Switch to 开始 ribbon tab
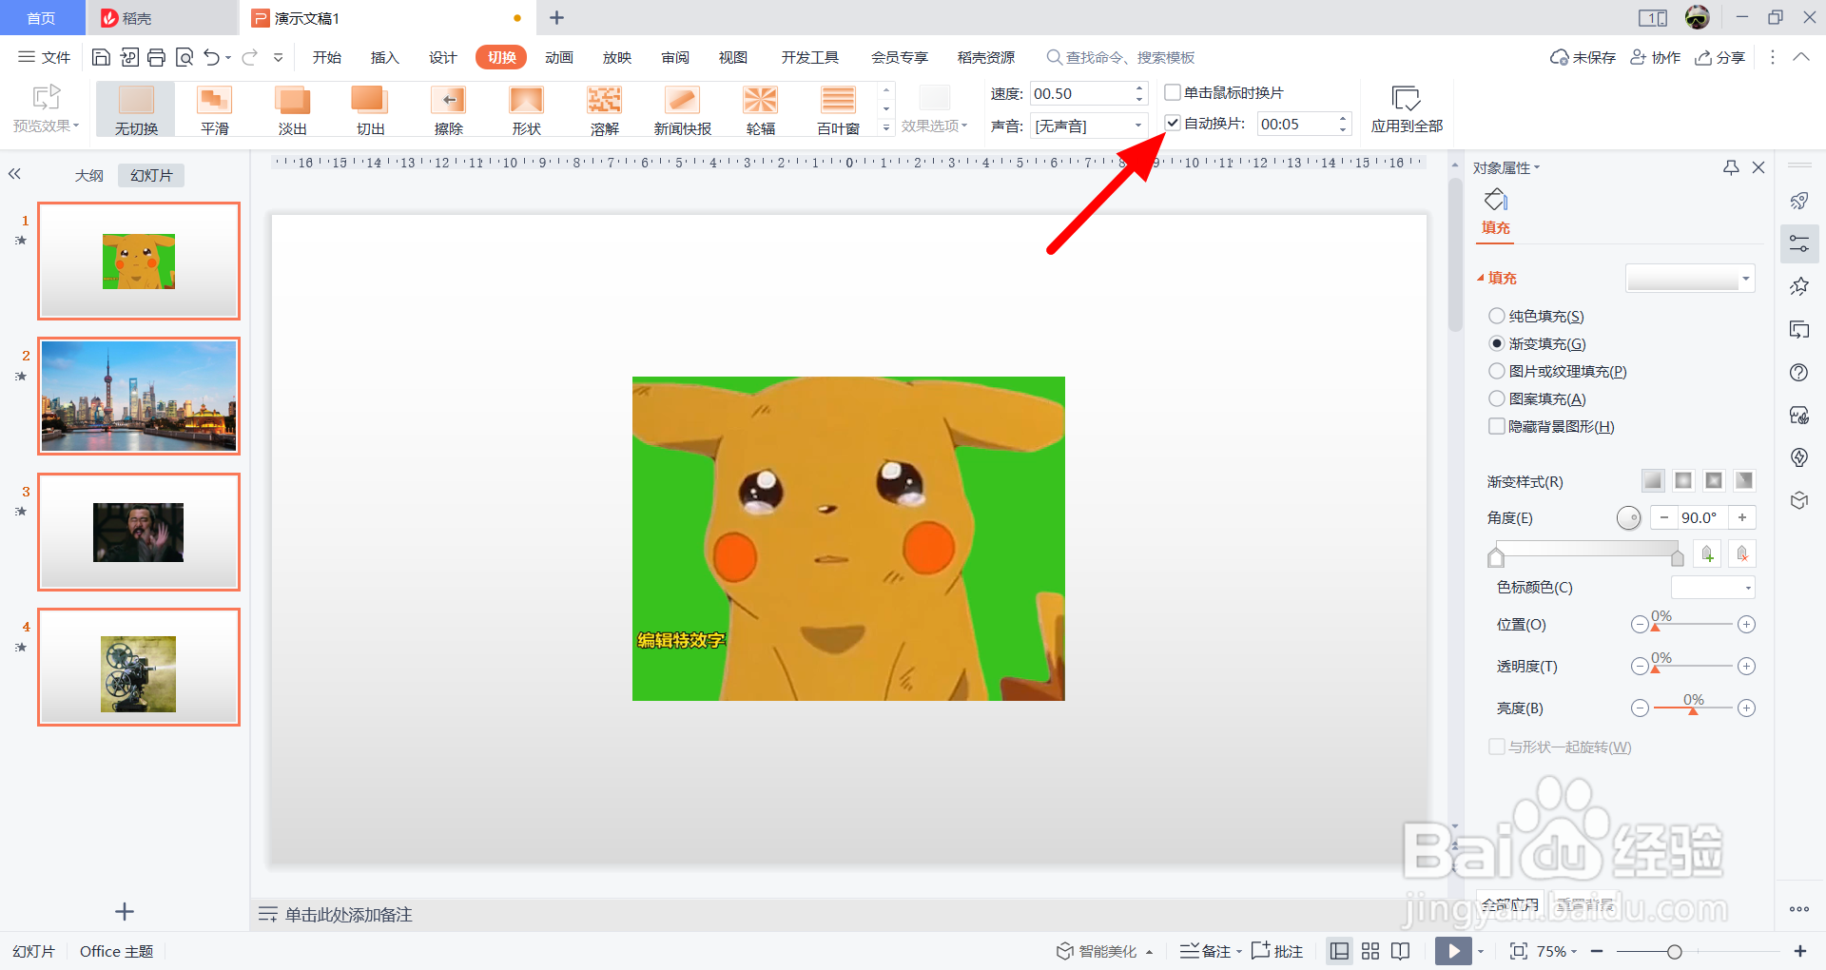This screenshot has width=1826, height=970. pos(327,57)
